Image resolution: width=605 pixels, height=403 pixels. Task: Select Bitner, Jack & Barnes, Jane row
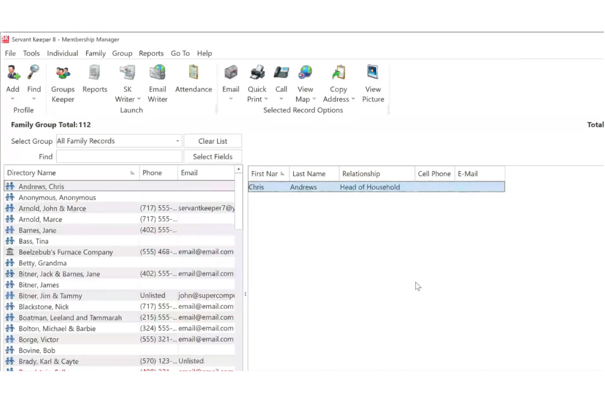click(119, 274)
